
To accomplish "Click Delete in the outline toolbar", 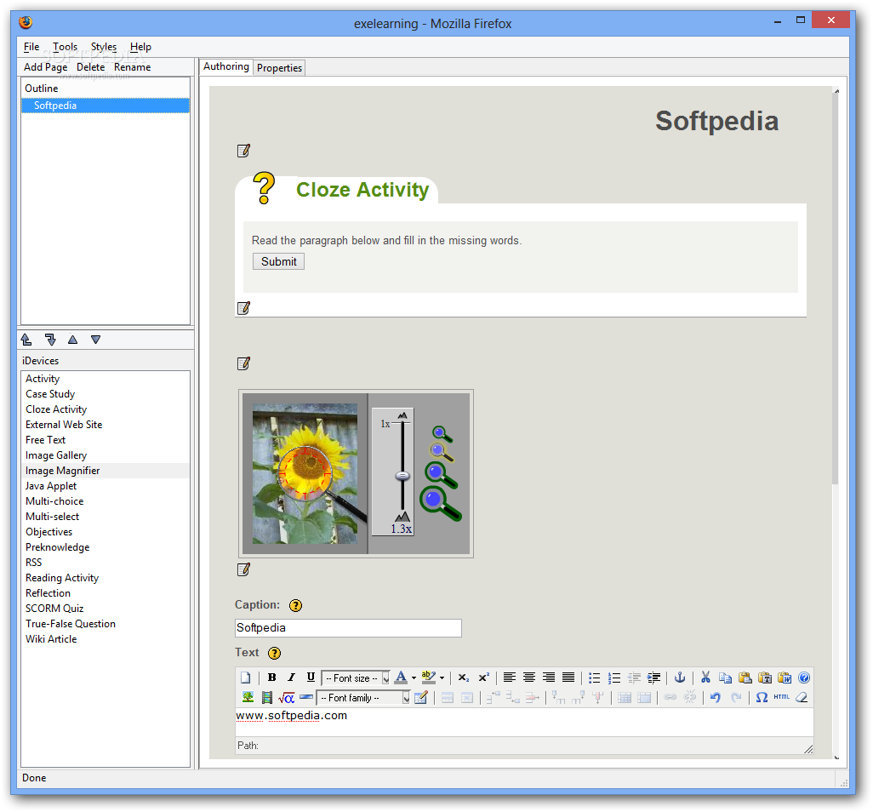I will [91, 67].
